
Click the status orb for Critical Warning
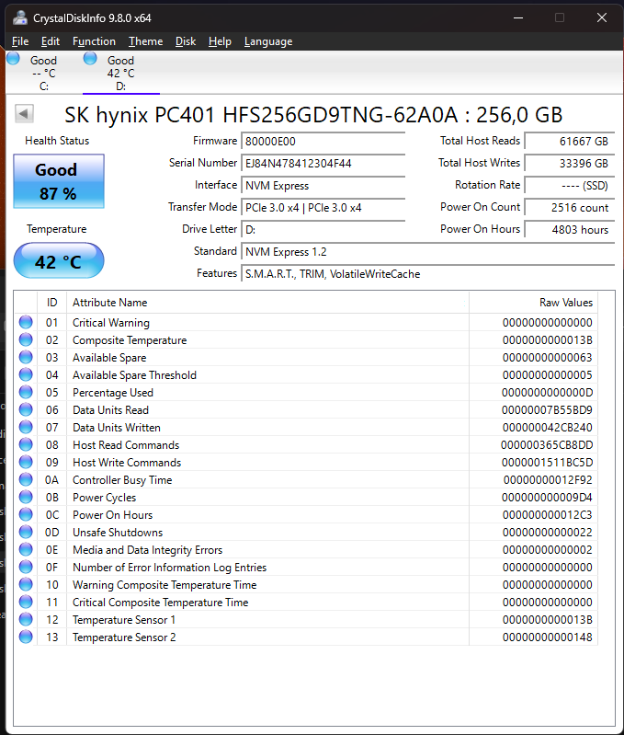click(x=26, y=322)
